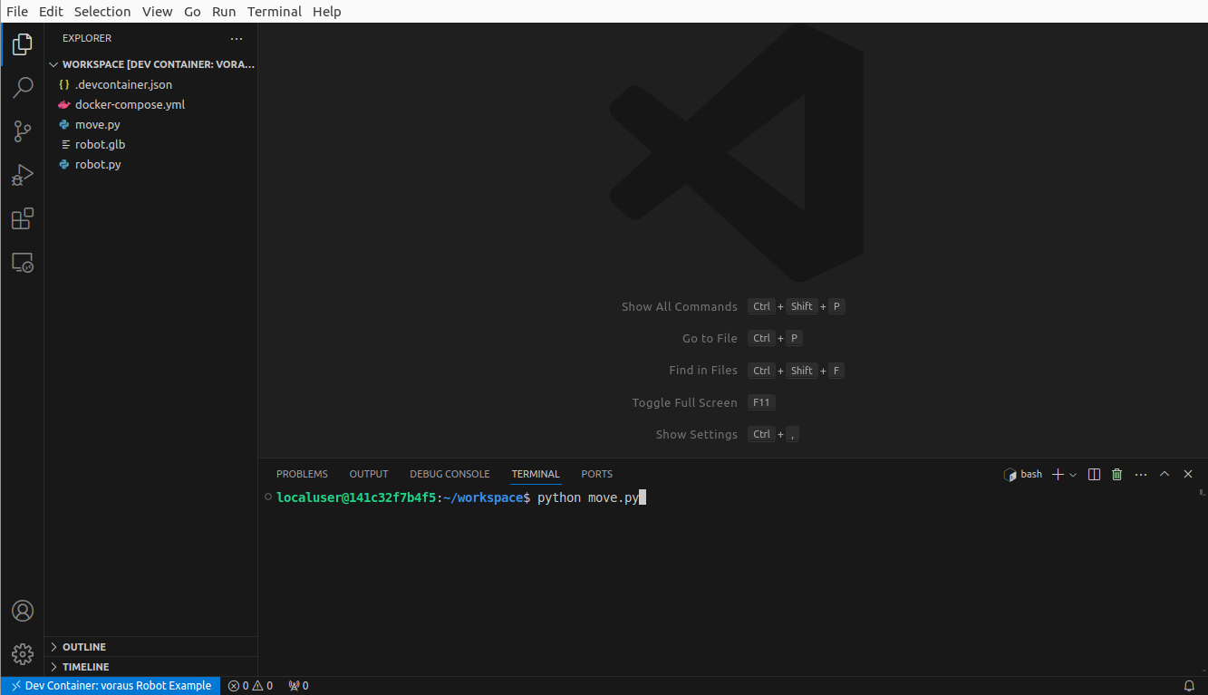The width and height of the screenshot is (1208, 695).
Task: Click the notifications bell in status bar
Action: [1190, 686]
